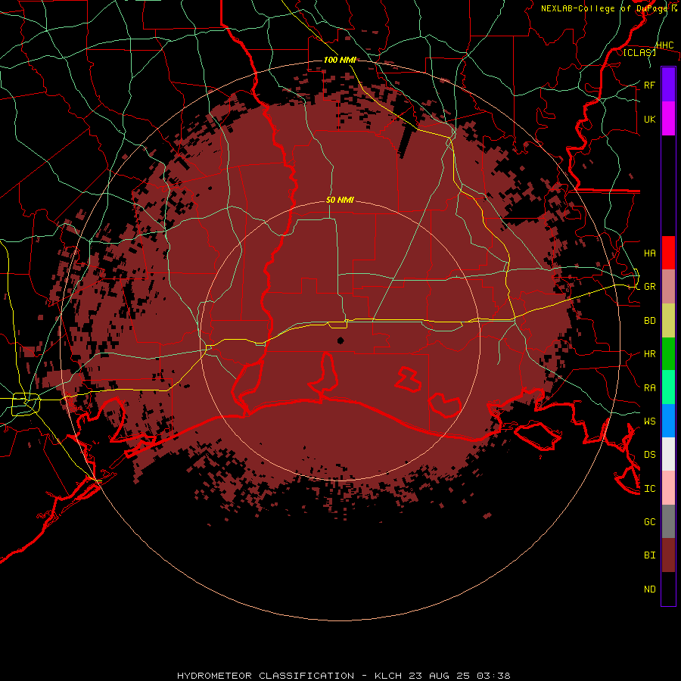The image size is (681, 681).
Task: Click the DS legend label
Action: pyautogui.click(x=649, y=455)
